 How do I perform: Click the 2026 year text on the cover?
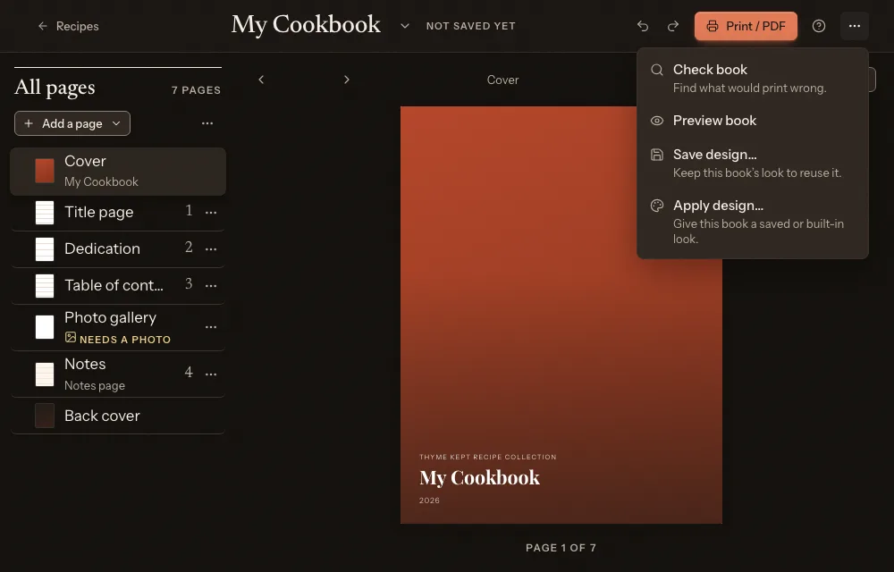click(x=429, y=500)
